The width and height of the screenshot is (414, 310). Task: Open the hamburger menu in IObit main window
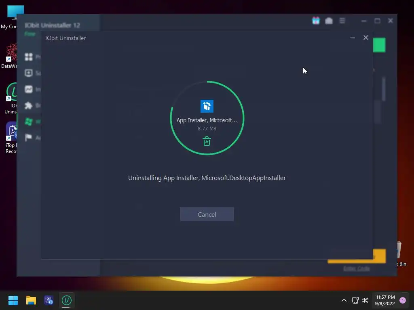pyautogui.click(x=342, y=21)
